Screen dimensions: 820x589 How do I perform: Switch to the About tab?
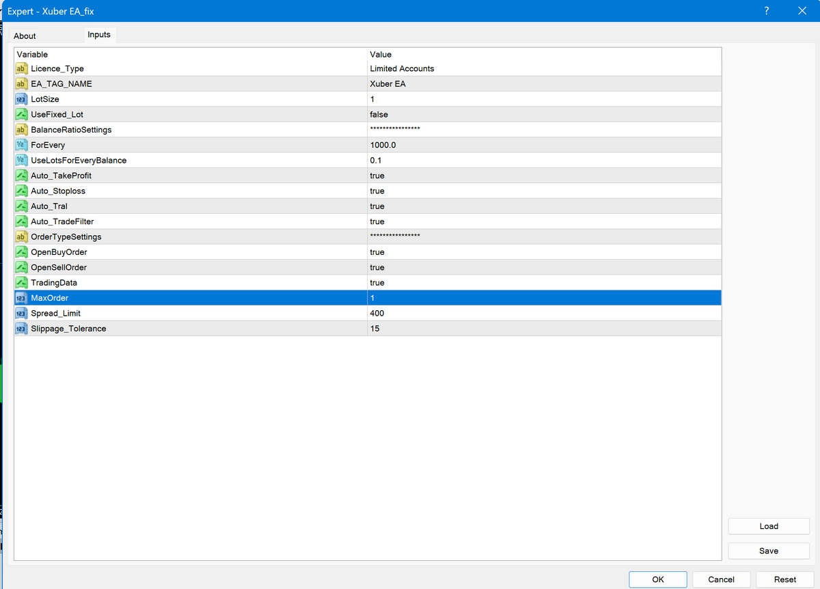(x=25, y=36)
